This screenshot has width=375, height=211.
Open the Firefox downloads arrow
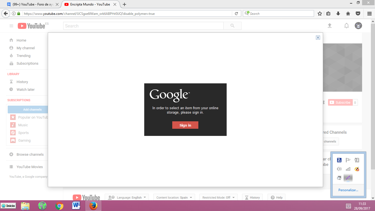[338, 13]
